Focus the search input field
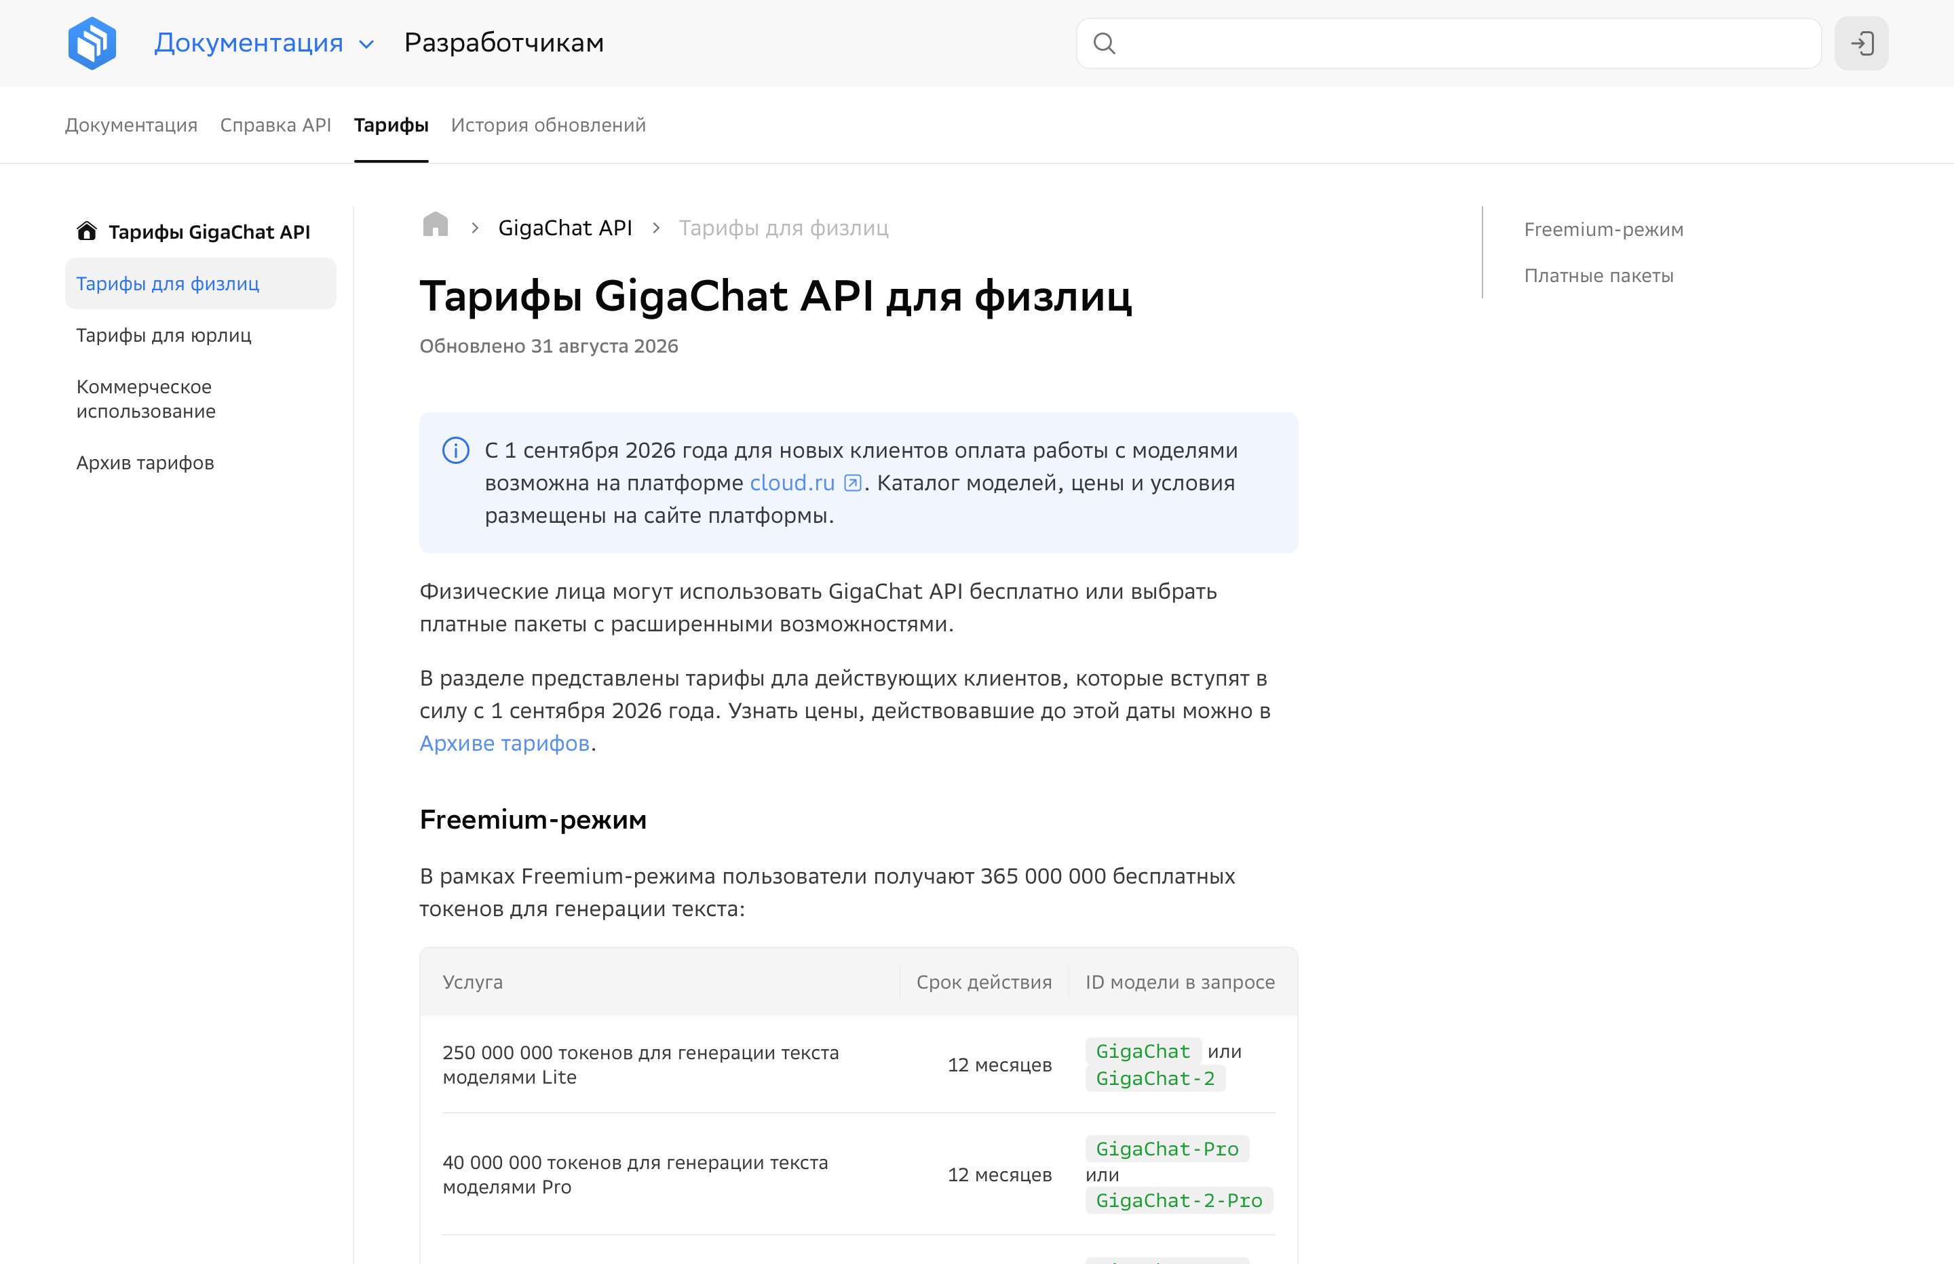 (1449, 43)
